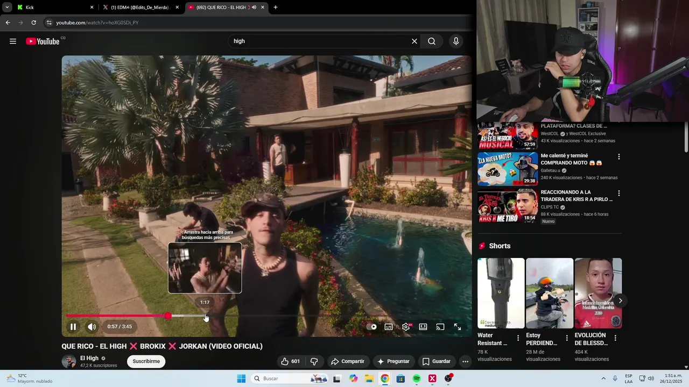Reload the current page

(33, 23)
